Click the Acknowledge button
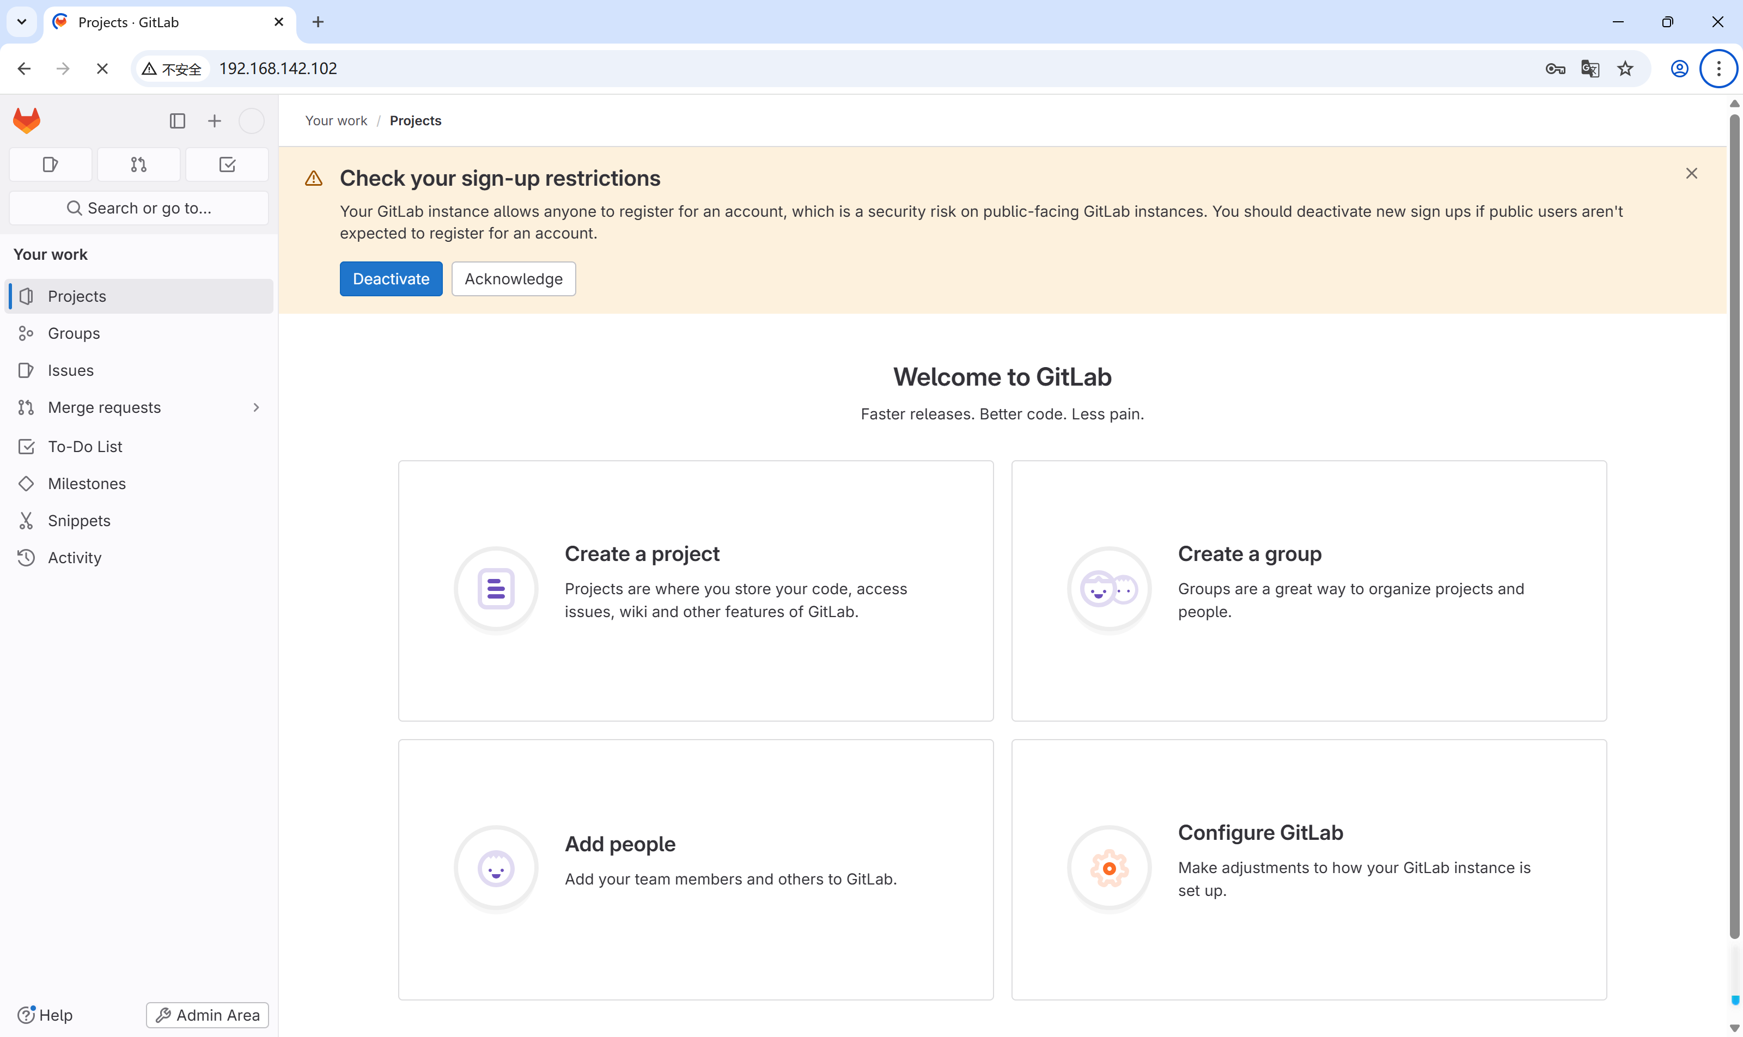 513,279
